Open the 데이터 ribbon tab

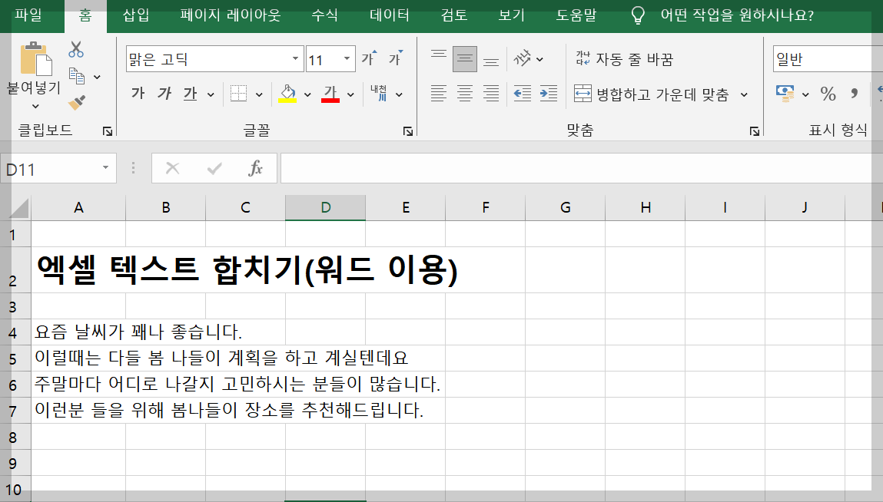point(388,14)
